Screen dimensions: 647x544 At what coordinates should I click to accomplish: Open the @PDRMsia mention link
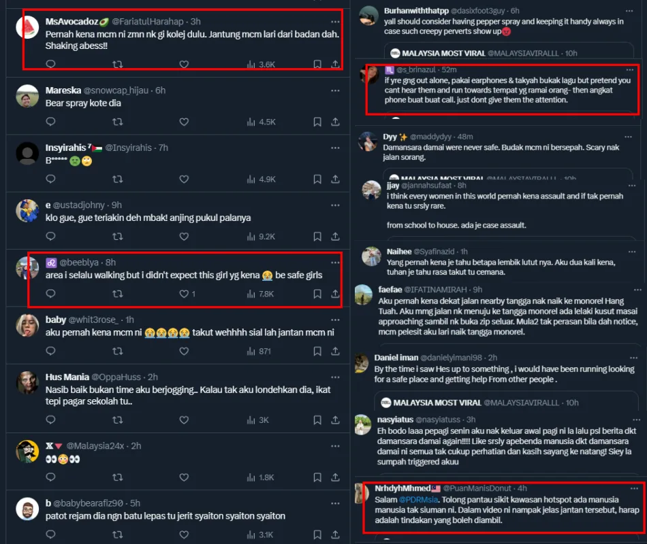[x=418, y=500]
